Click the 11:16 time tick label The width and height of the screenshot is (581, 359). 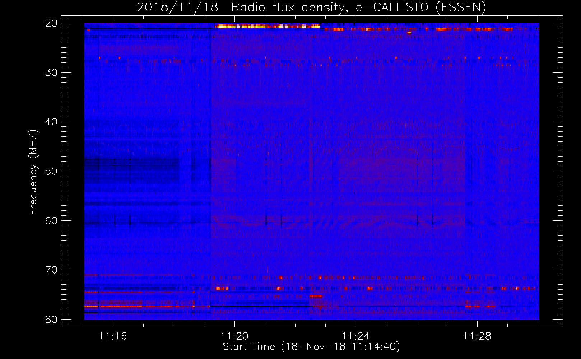[x=113, y=336]
